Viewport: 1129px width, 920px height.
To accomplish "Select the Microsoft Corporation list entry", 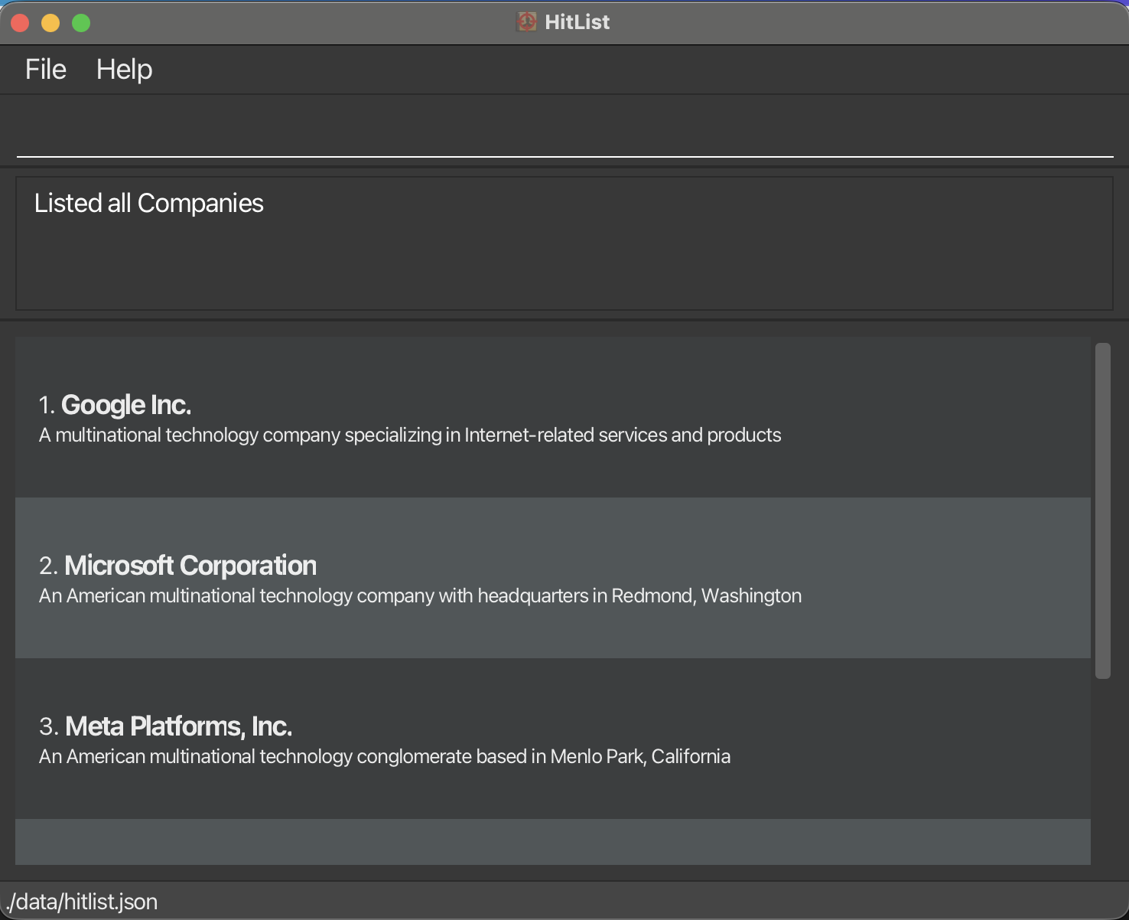I will click(535, 578).
